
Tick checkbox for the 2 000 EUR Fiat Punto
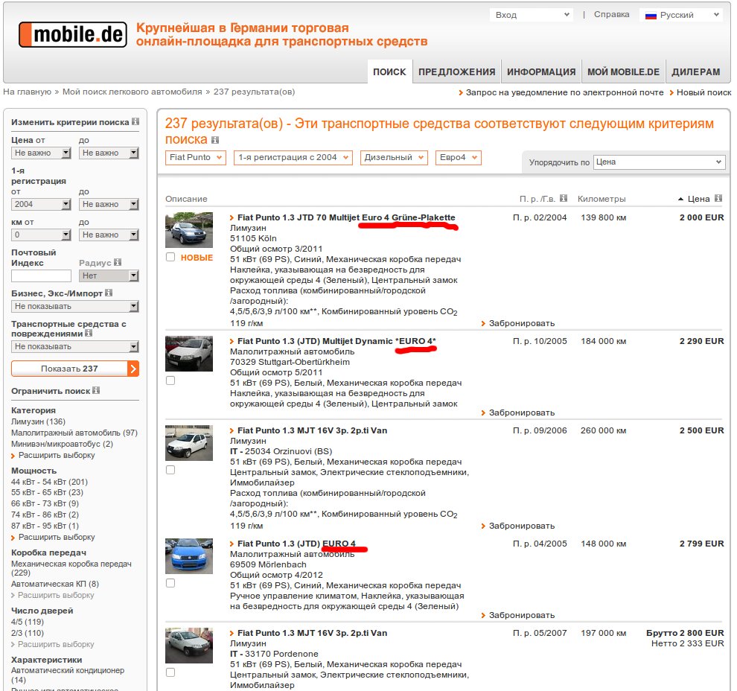coord(170,257)
